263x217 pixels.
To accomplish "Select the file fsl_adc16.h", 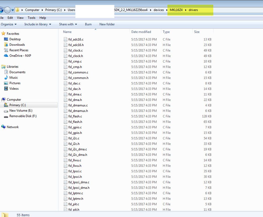I will 76,45.
